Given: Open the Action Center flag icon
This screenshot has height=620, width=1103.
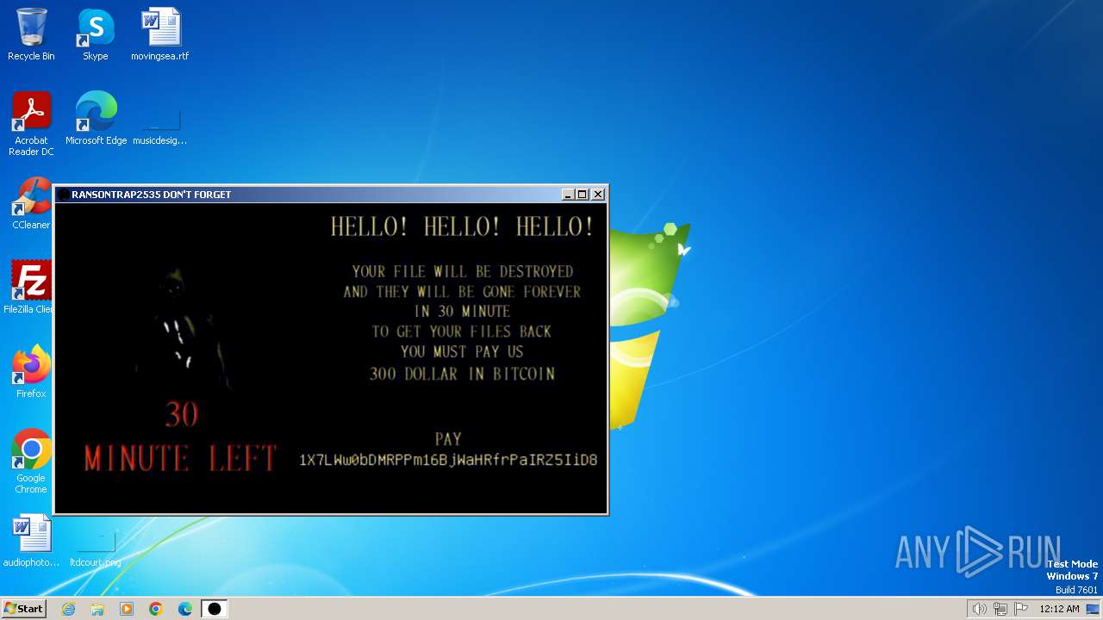Looking at the screenshot, I should click(1021, 609).
